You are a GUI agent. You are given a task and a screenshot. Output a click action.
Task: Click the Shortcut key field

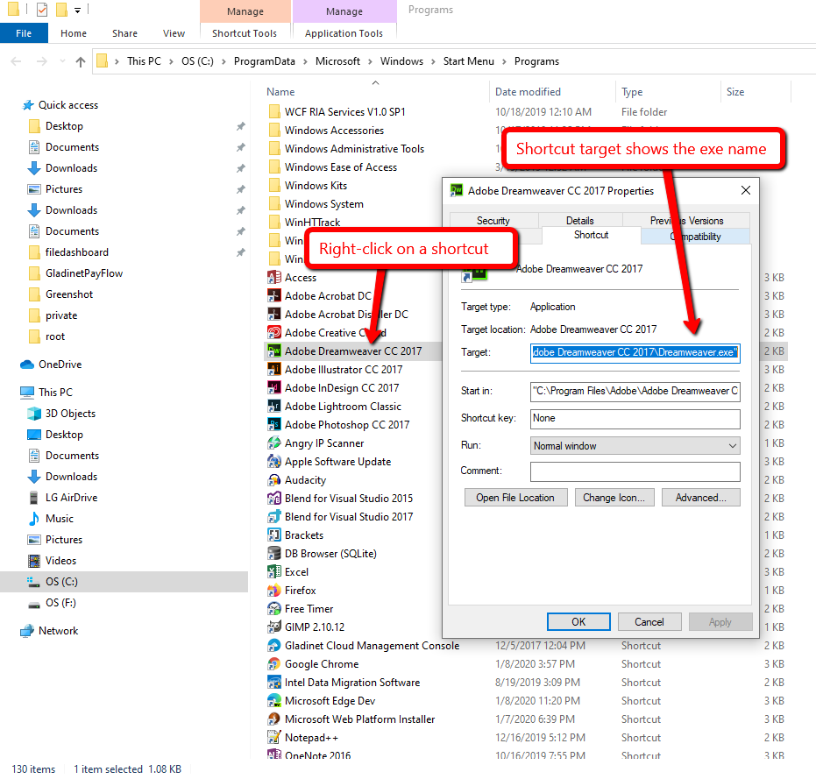[635, 418]
